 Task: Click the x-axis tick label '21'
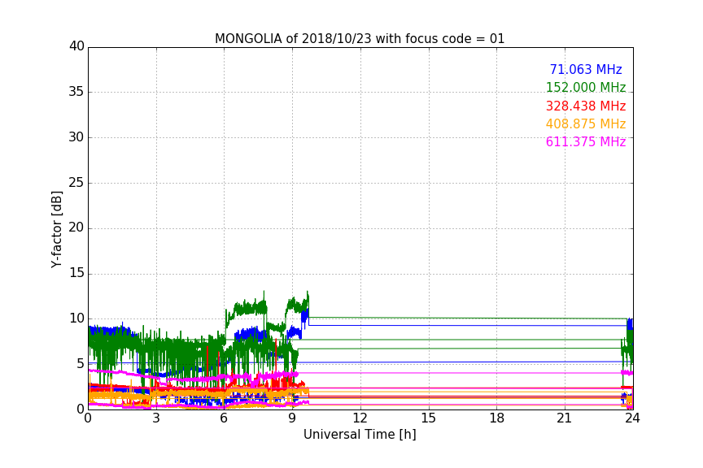565,418
